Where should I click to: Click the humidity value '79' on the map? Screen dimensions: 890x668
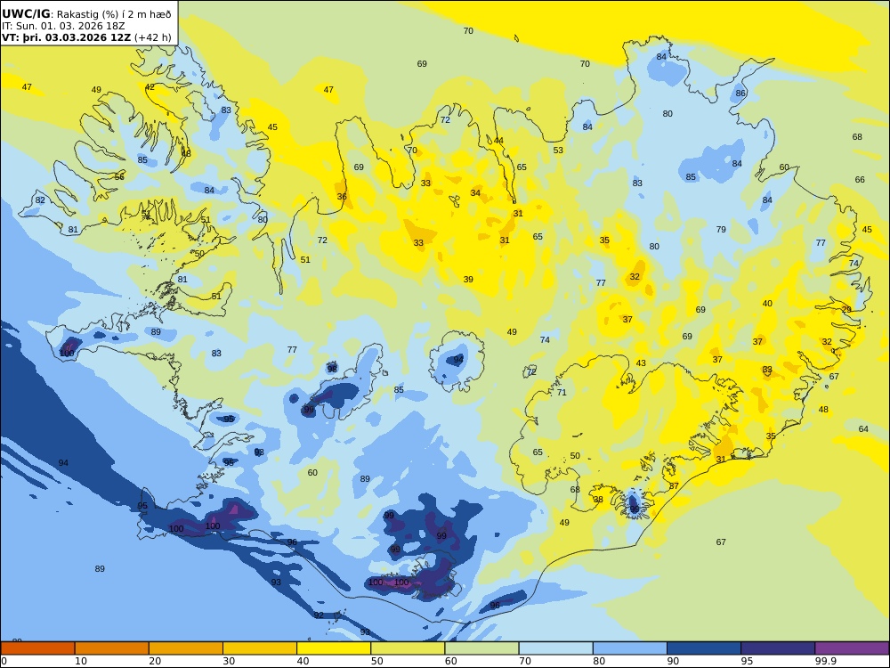click(x=721, y=230)
